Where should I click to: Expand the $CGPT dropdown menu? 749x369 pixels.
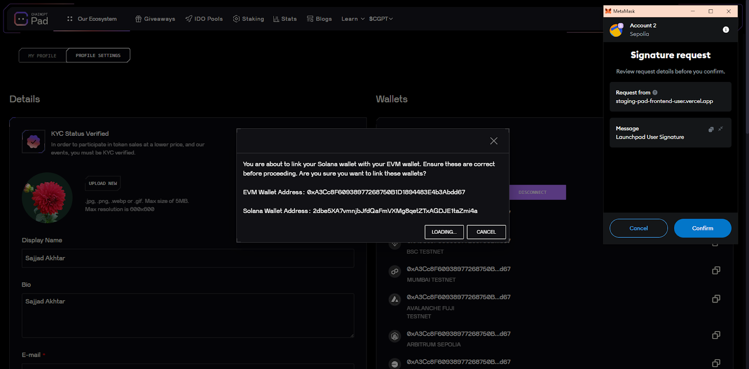(x=381, y=19)
